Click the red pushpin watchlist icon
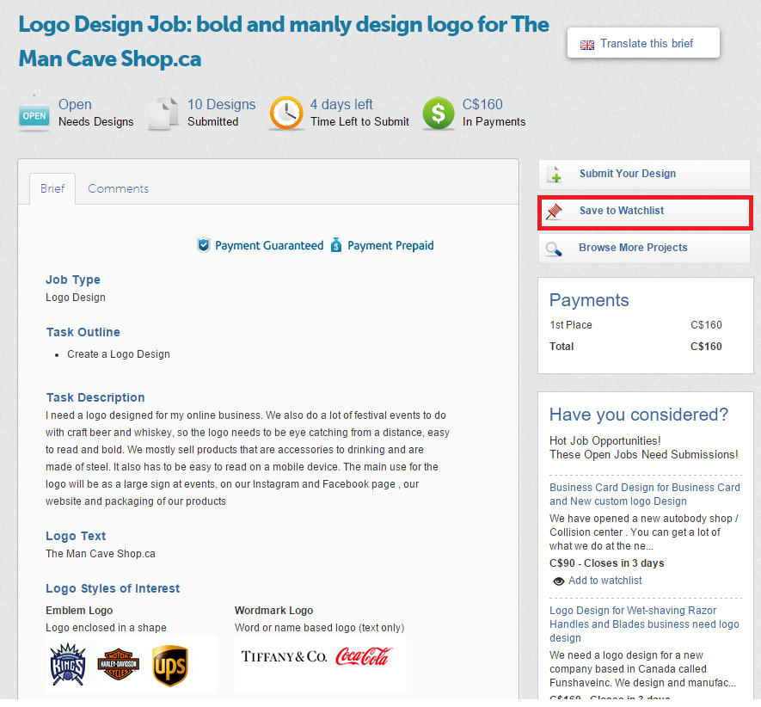The image size is (761, 707). coord(554,212)
